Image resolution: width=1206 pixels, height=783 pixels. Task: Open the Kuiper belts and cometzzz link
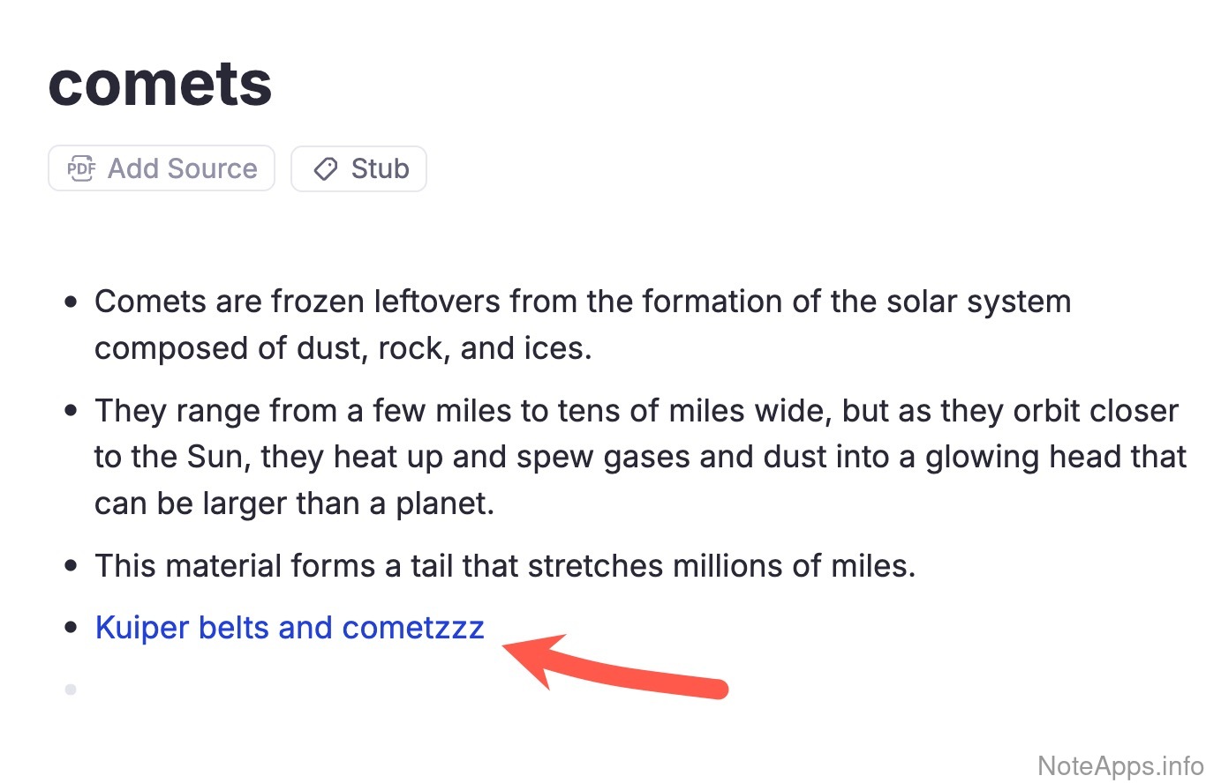point(290,628)
